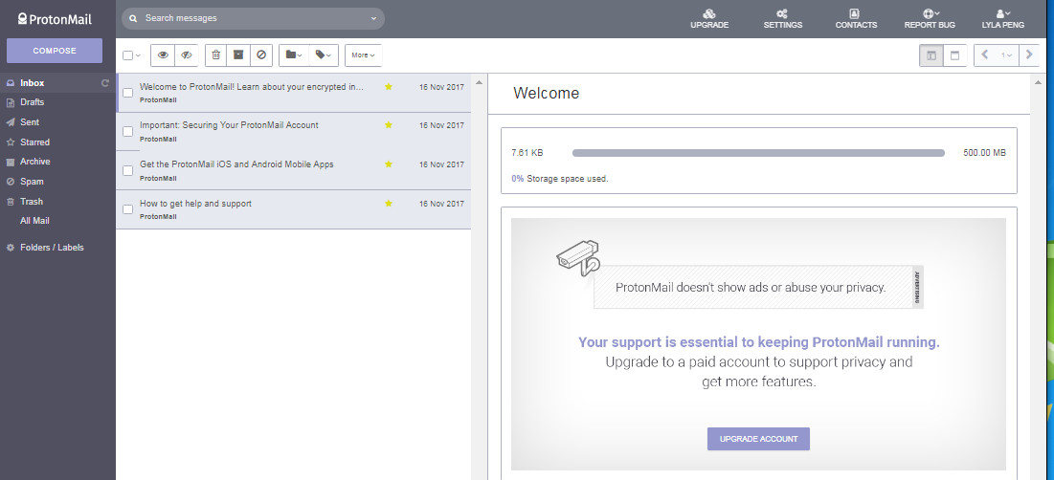Refresh the Inbox with the reload icon

[105, 83]
